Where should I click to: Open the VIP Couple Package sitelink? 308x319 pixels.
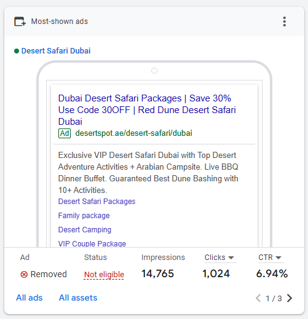click(x=92, y=243)
